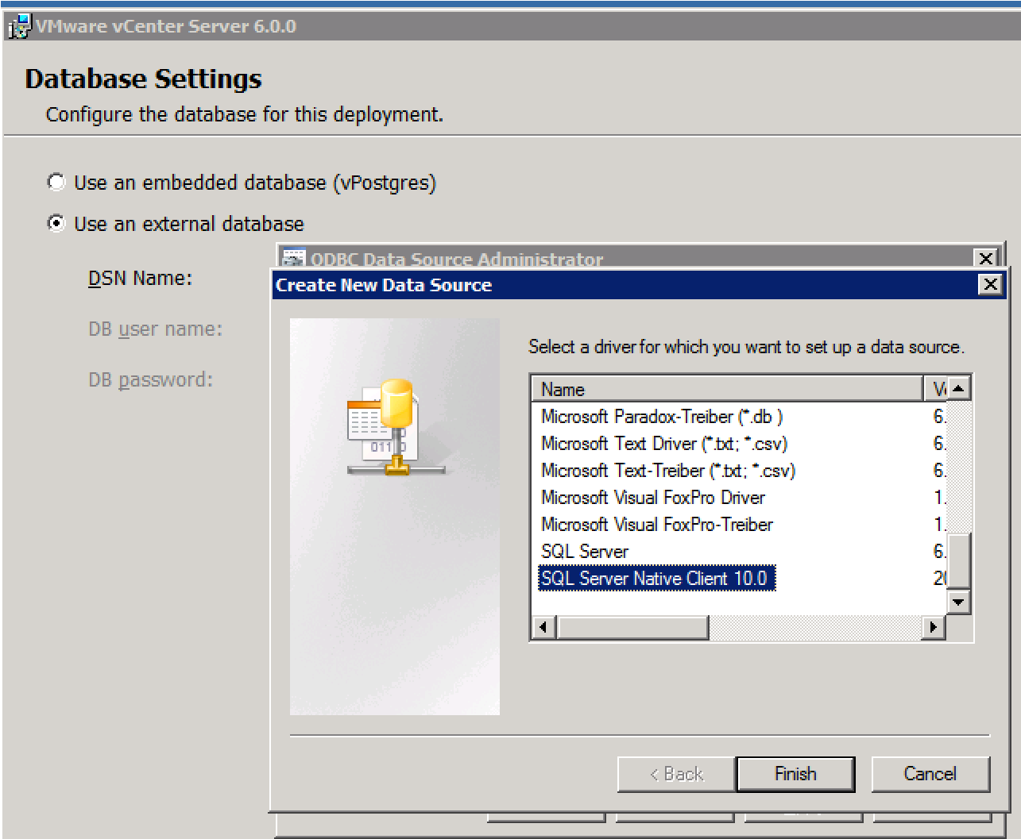Close the Create New Data Source dialog
This screenshot has width=1021, height=839.
(990, 285)
